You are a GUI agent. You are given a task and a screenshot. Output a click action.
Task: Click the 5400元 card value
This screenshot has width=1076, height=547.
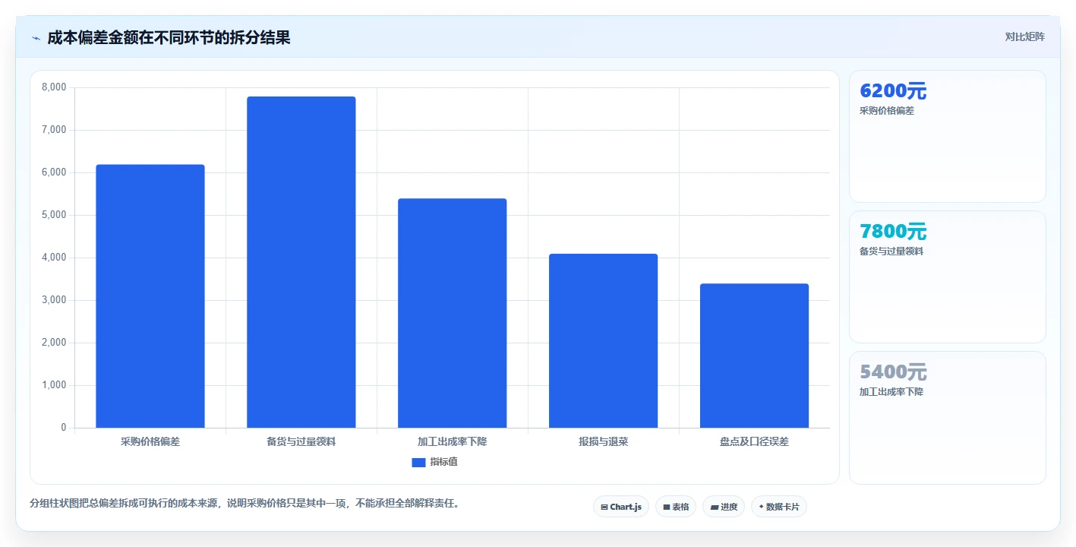pyautogui.click(x=893, y=372)
